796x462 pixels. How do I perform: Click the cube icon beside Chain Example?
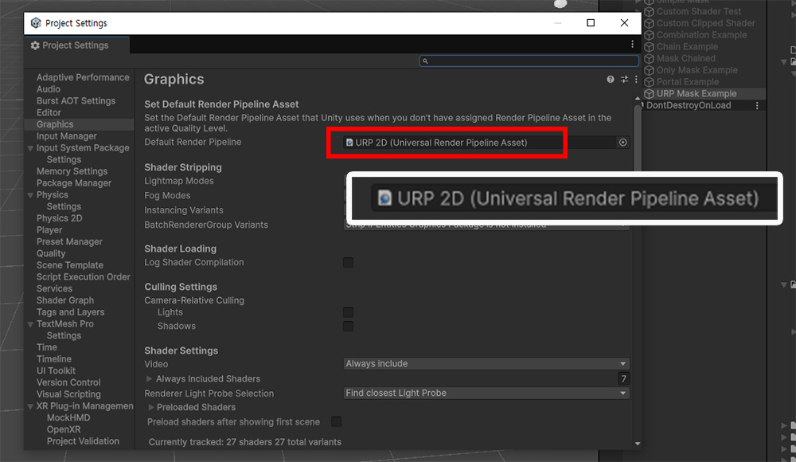click(x=650, y=47)
